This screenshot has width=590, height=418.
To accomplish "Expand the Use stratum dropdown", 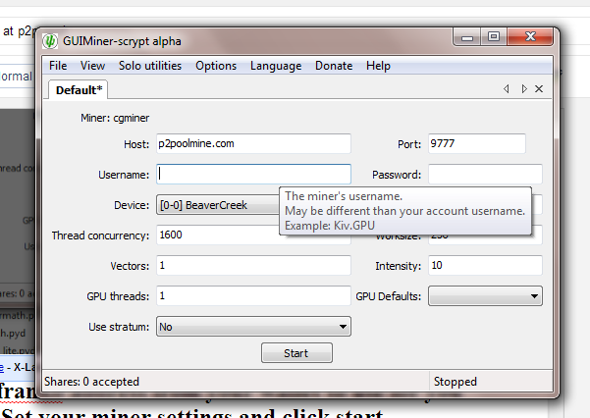I will click(253, 326).
